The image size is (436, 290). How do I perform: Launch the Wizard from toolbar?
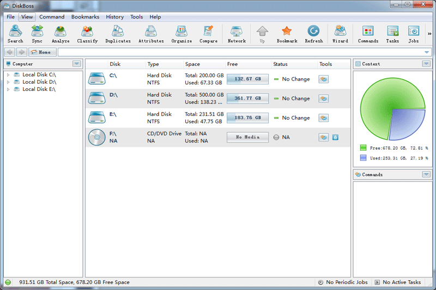tap(340, 34)
